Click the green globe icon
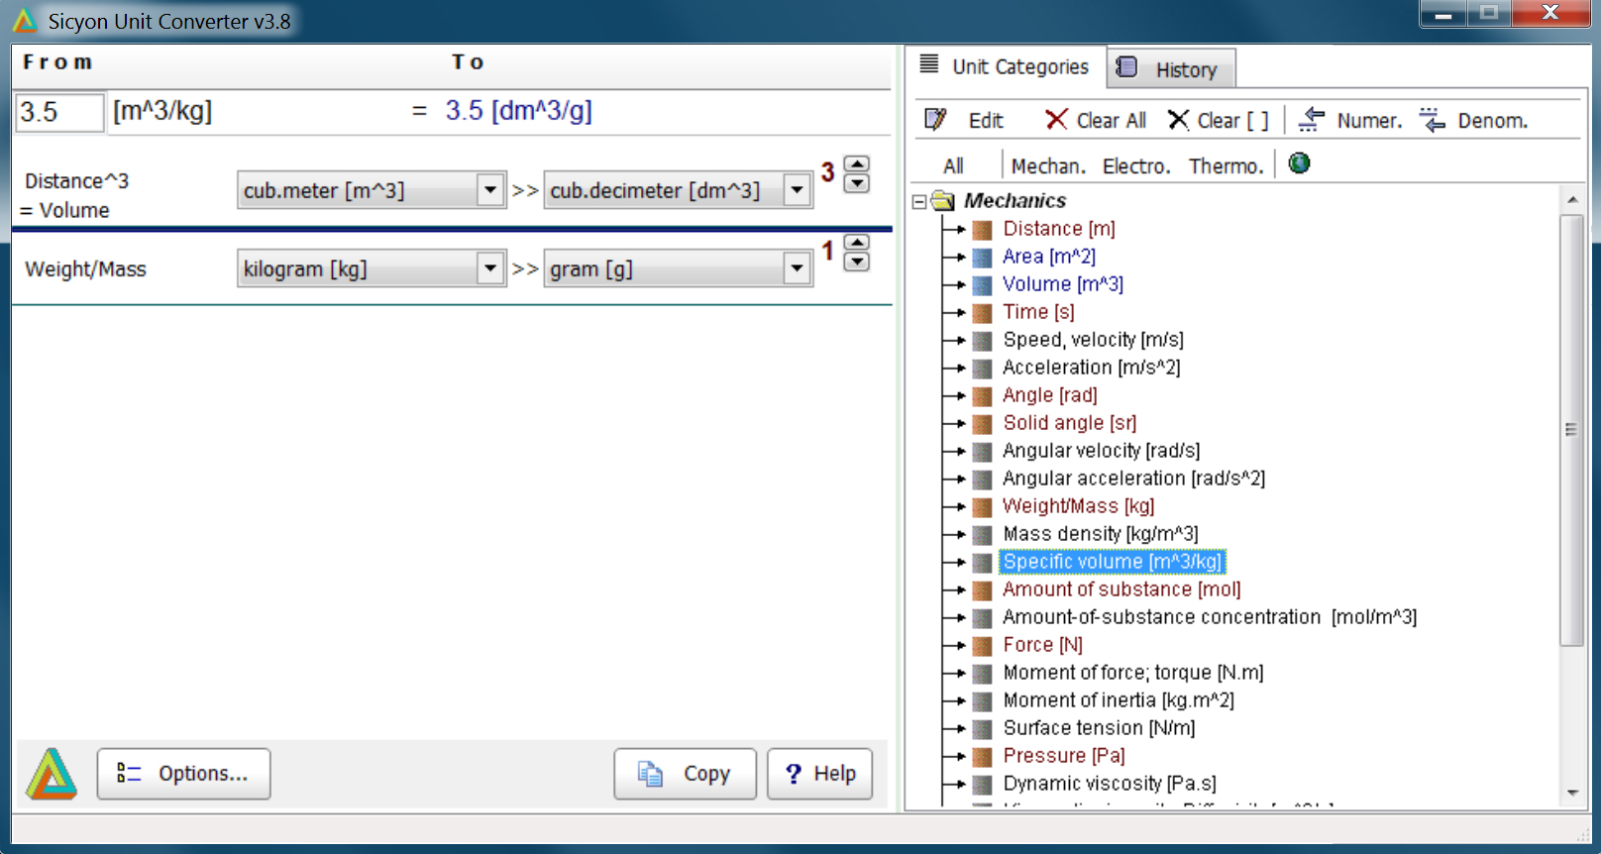Screen dimensions: 1601x854 coord(1299,163)
